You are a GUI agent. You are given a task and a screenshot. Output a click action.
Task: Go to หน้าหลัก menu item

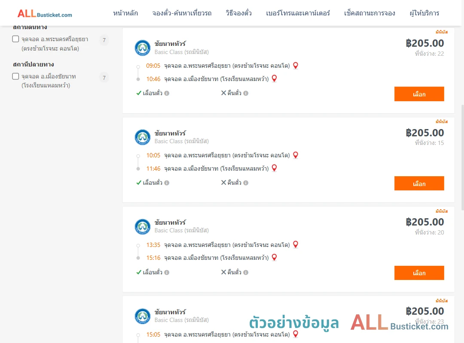click(x=125, y=13)
